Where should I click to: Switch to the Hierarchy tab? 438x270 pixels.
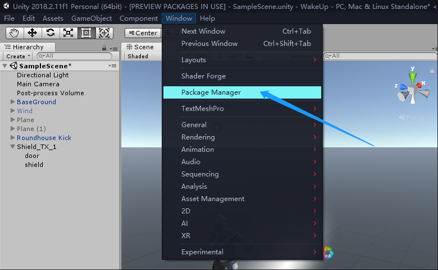[x=28, y=47]
